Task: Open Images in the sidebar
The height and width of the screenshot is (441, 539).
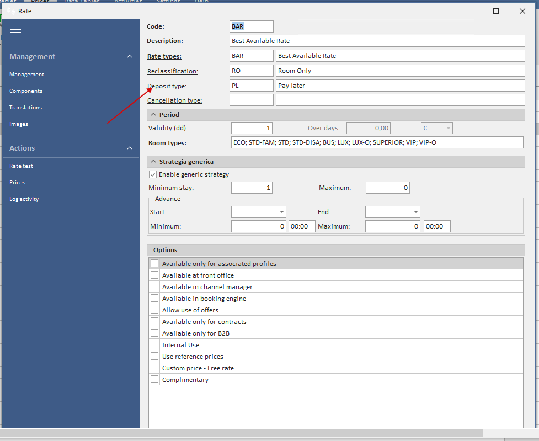Action: [x=19, y=124]
